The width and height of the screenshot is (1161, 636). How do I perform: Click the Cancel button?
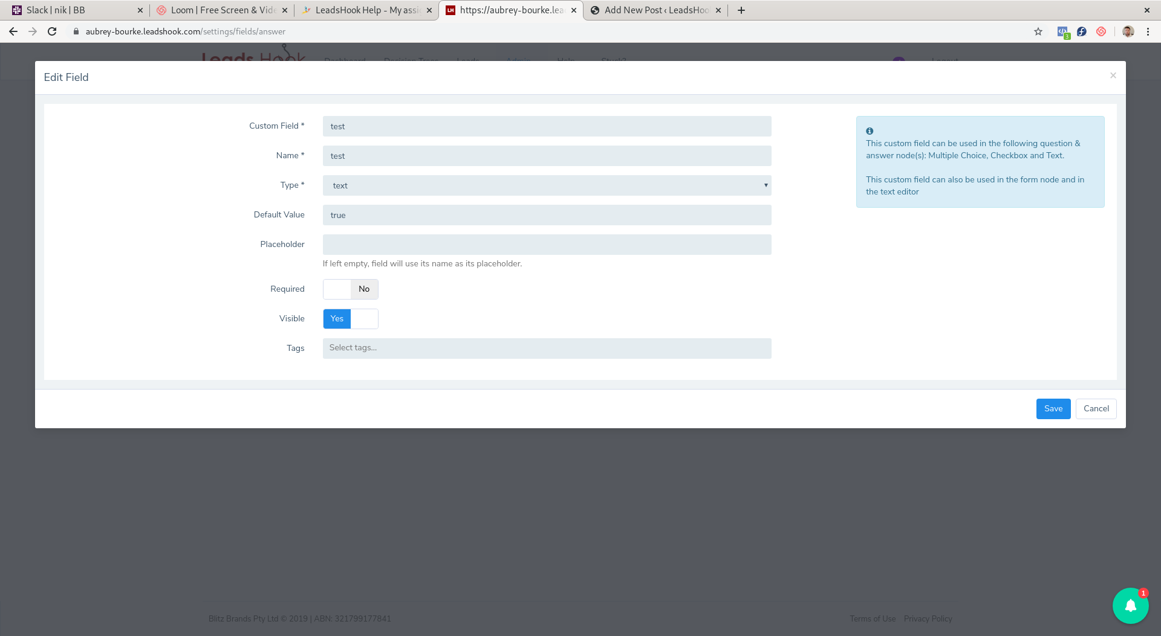tap(1096, 408)
